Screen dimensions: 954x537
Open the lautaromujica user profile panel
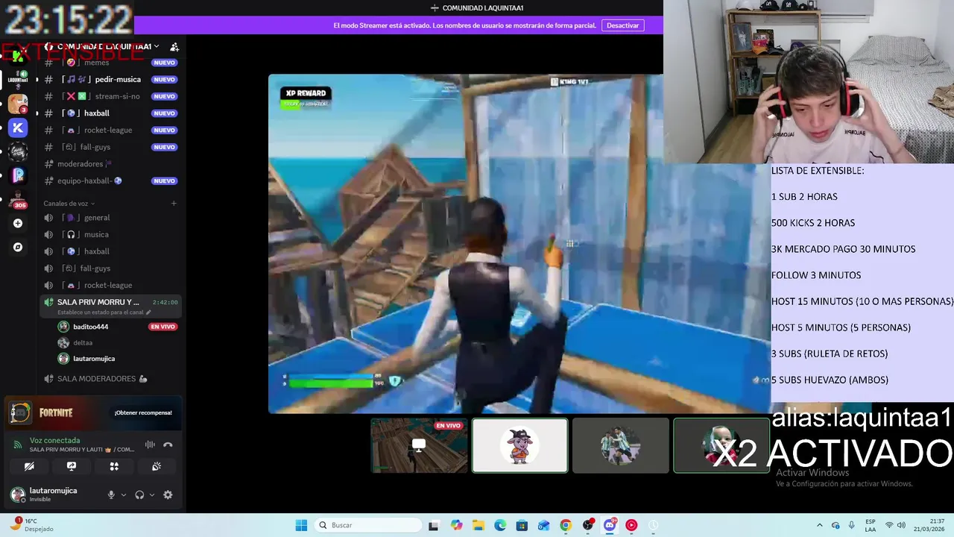point(54,494)
